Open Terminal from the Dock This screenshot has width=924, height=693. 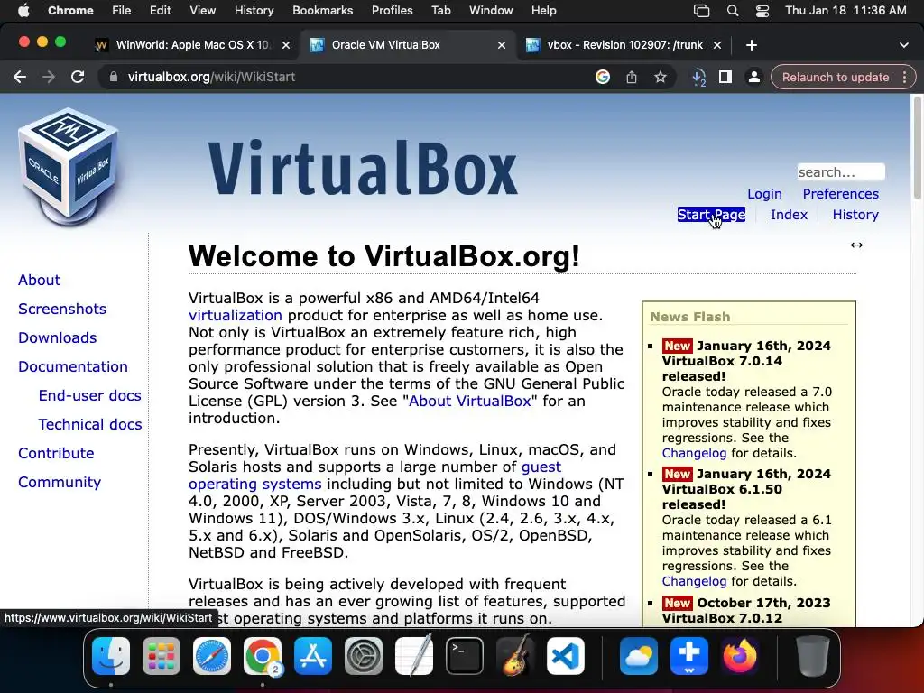(x=465, y=656)
